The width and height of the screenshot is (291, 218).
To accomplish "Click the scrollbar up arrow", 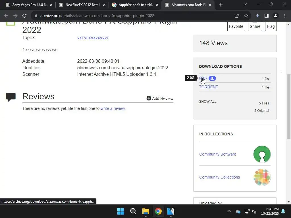I will point(288,24).
